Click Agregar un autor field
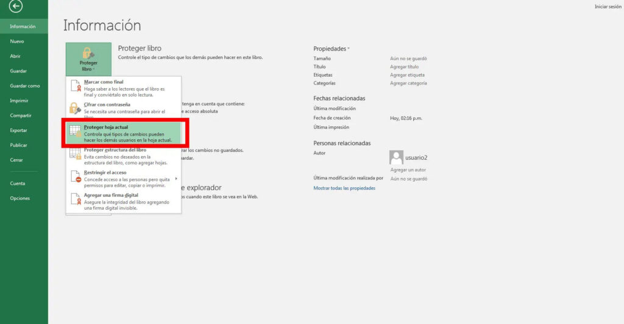Image resolution: width=624 pixels, height=324 pixels. (408, 170)
